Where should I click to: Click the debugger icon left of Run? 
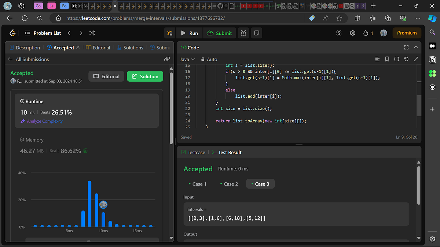click(170, 33)
